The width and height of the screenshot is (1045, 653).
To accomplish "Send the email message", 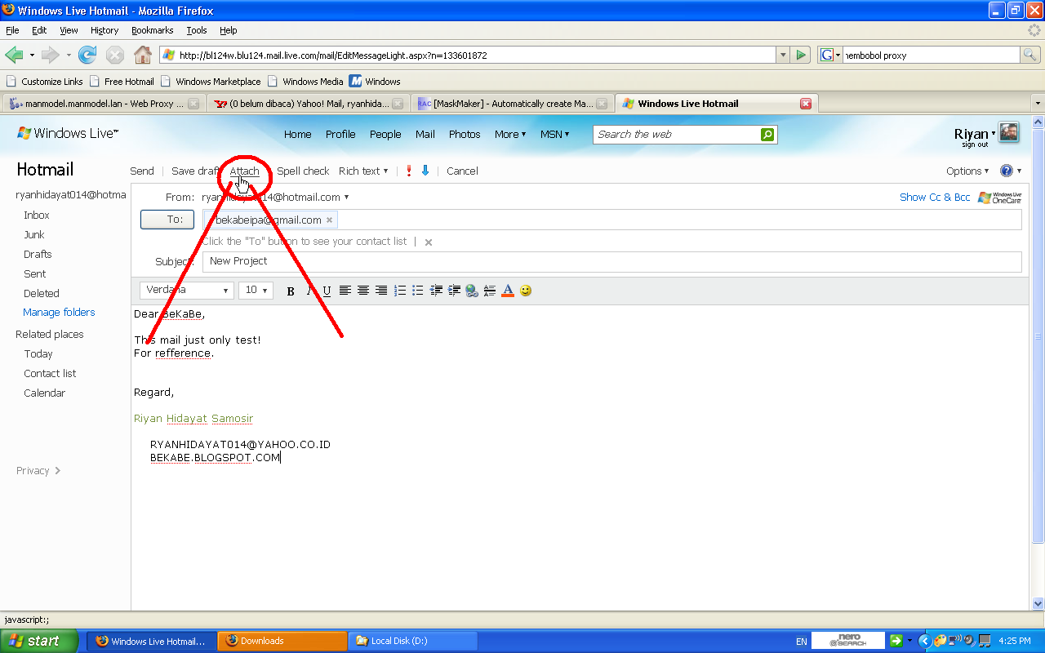I will coord(142,171).
